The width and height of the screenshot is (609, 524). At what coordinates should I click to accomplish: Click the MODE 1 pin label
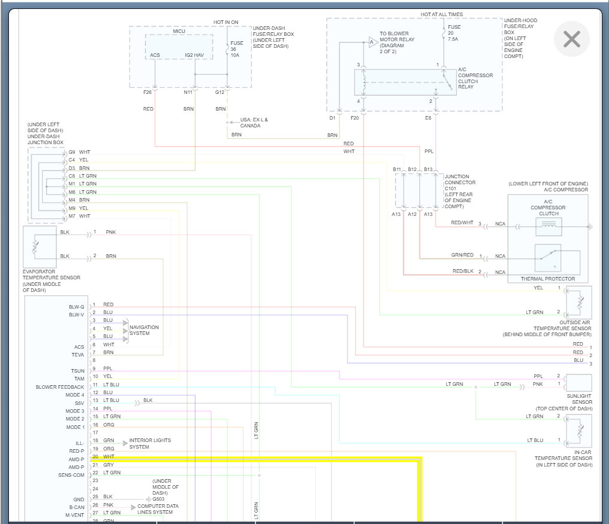tap(75, 427)
